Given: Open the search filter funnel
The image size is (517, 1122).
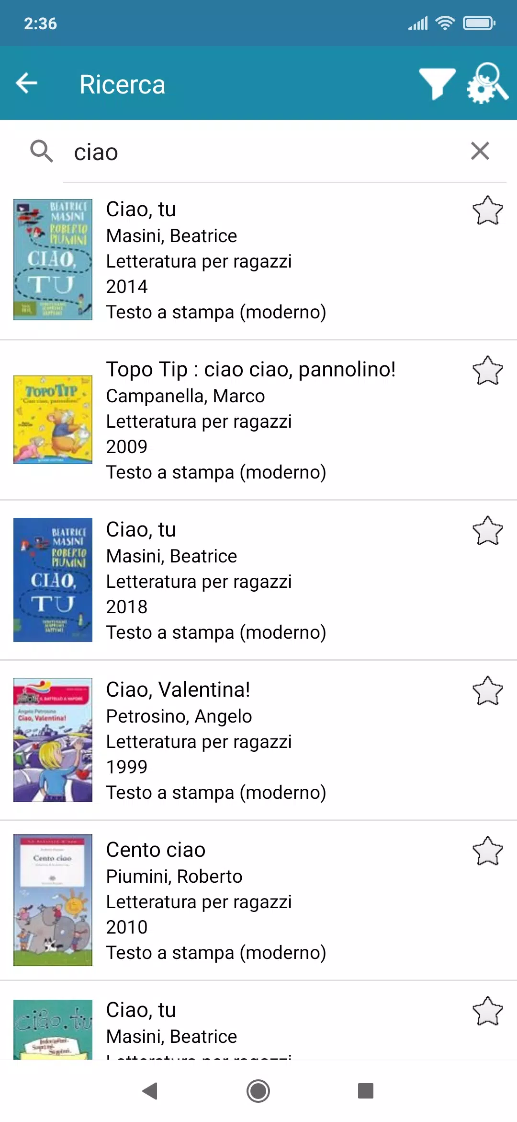Looking at the screenshot, I should (x=437, y=83).
